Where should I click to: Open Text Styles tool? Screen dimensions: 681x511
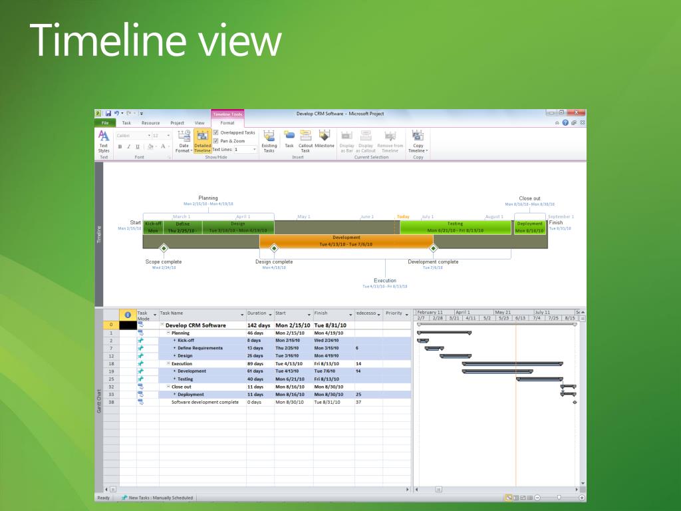click(x=104, y=141)
